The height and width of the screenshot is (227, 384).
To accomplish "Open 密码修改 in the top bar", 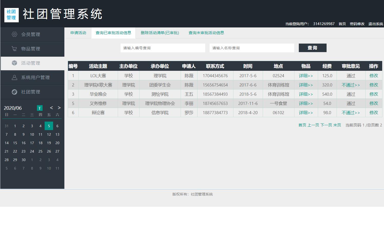I will (357, 24).
